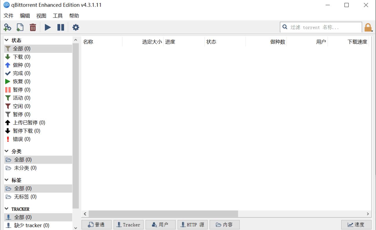The image size is (376, 230).
Task: Sort by the 进度 column header
Action: coord(184,42)
